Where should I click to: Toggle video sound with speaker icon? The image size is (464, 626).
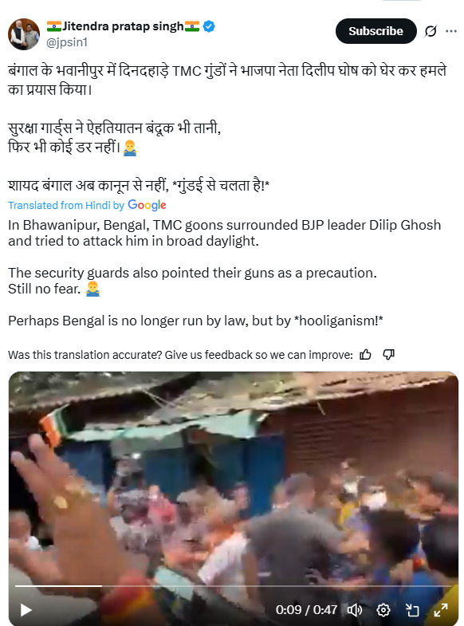click(354, 610)
